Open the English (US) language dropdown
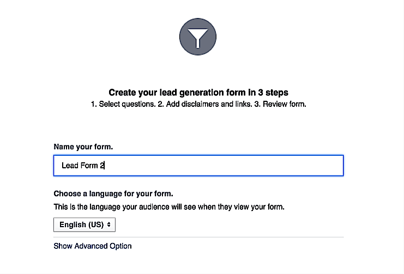This screenshot has width=404, height=274. pos(85,224)
